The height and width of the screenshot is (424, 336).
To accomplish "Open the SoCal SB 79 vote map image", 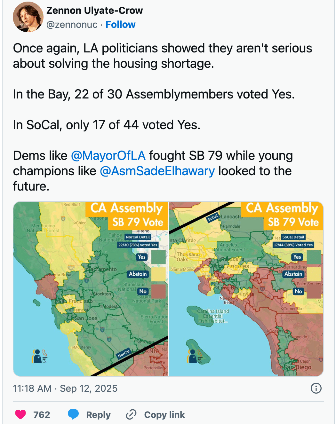I will (x=246, y=289).
